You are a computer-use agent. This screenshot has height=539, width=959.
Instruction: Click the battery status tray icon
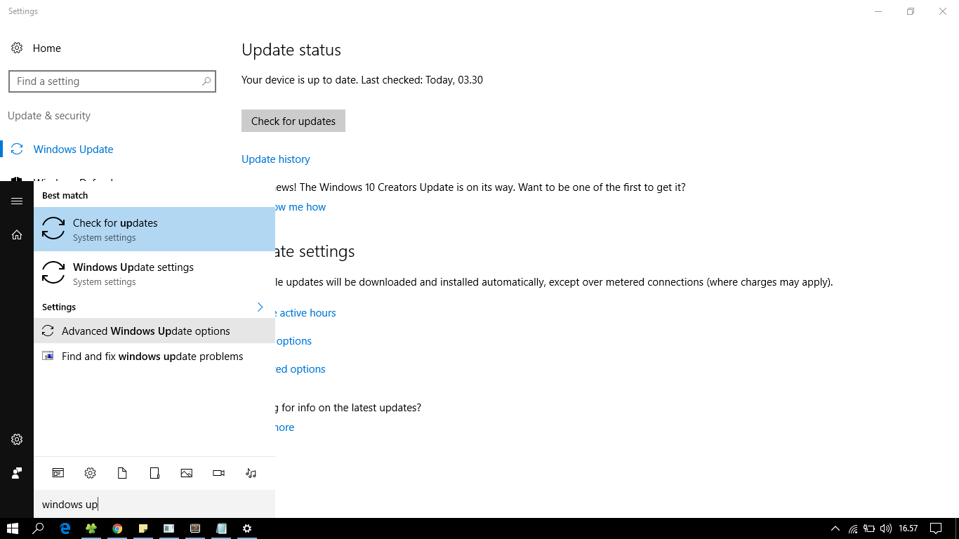869,528
